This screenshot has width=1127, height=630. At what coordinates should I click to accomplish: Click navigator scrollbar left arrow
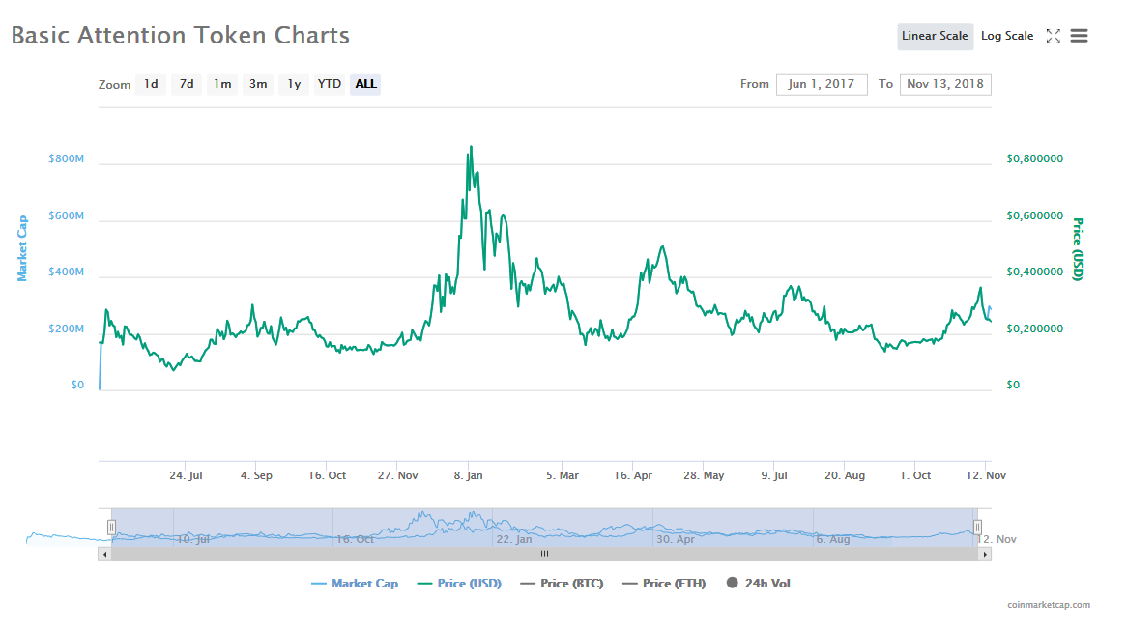(105, 554)
